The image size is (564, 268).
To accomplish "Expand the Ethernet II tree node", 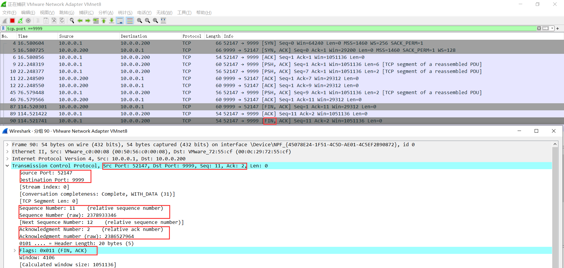I will [7, 152].
